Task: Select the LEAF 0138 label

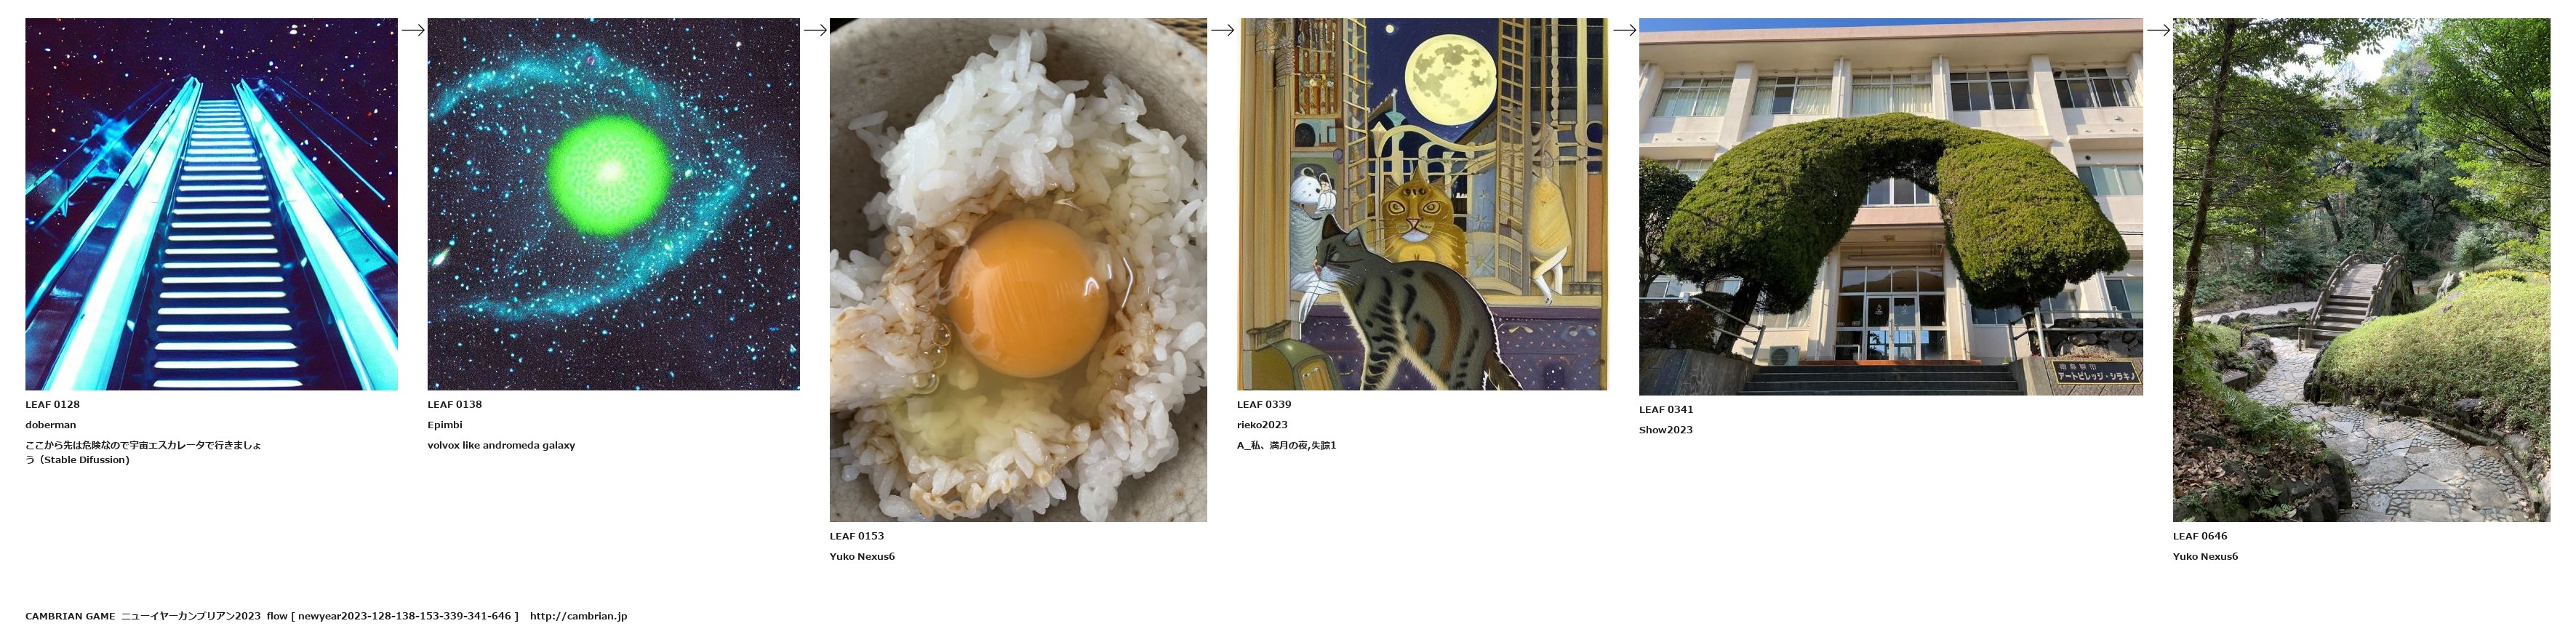Action: [454, 405]
